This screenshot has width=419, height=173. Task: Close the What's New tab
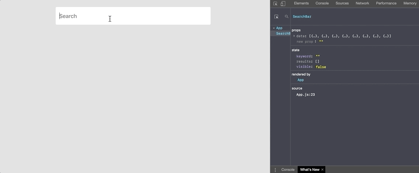click(x=322, y=170)
